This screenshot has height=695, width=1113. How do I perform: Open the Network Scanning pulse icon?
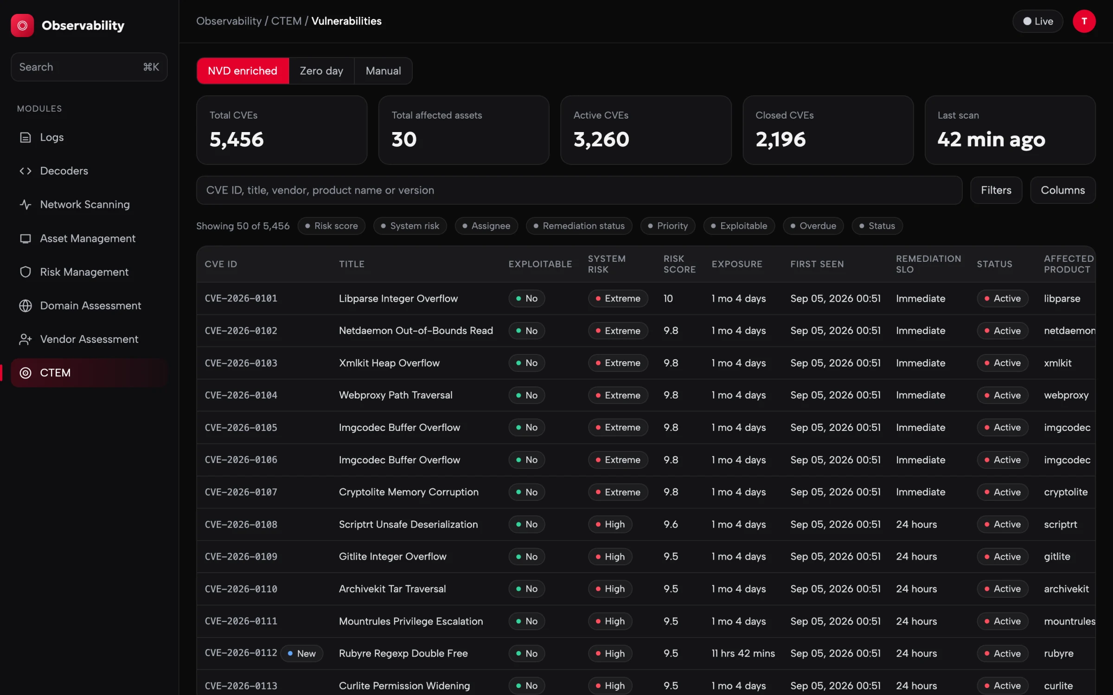tap(25, 204)
